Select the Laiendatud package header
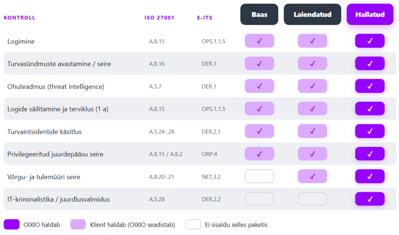 (312, 14)
